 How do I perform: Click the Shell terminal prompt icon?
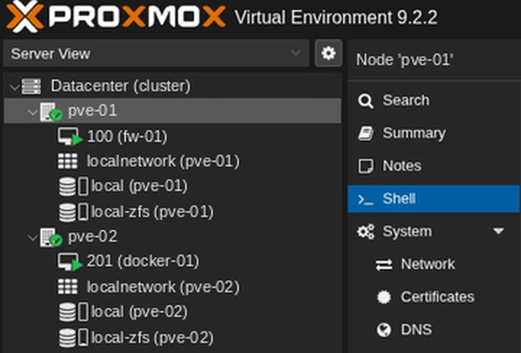pyautogui.click(x=365, y=199)
